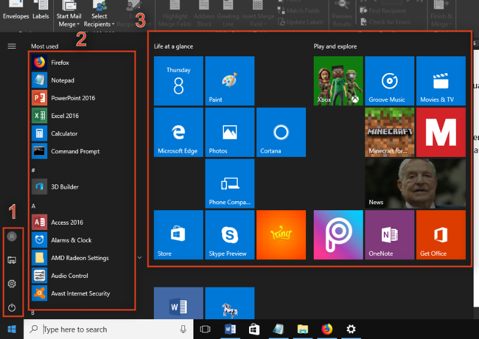
Task: Open Task View on the taskbar
Action: (x=205, y=329)
